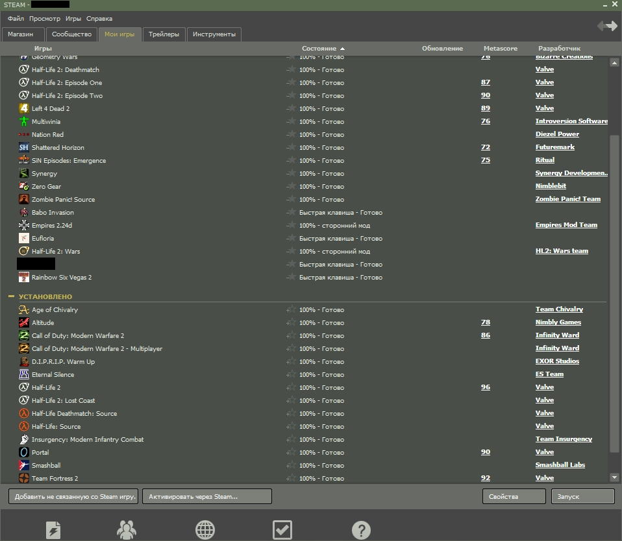
Task: Click the scrollbar up arrow
Action: [x=614, y=63]
